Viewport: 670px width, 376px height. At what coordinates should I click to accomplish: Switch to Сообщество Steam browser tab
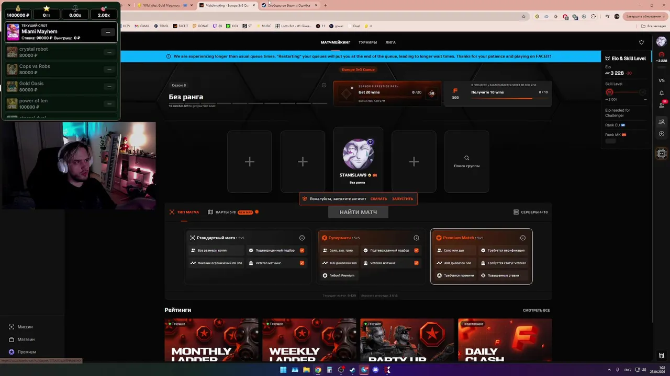pos(289,5)
